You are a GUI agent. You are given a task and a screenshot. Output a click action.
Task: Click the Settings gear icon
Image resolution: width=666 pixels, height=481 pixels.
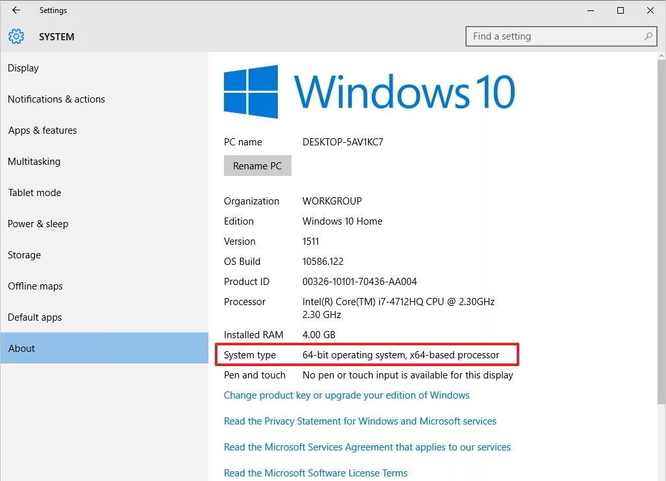click(x=16, y=36)
